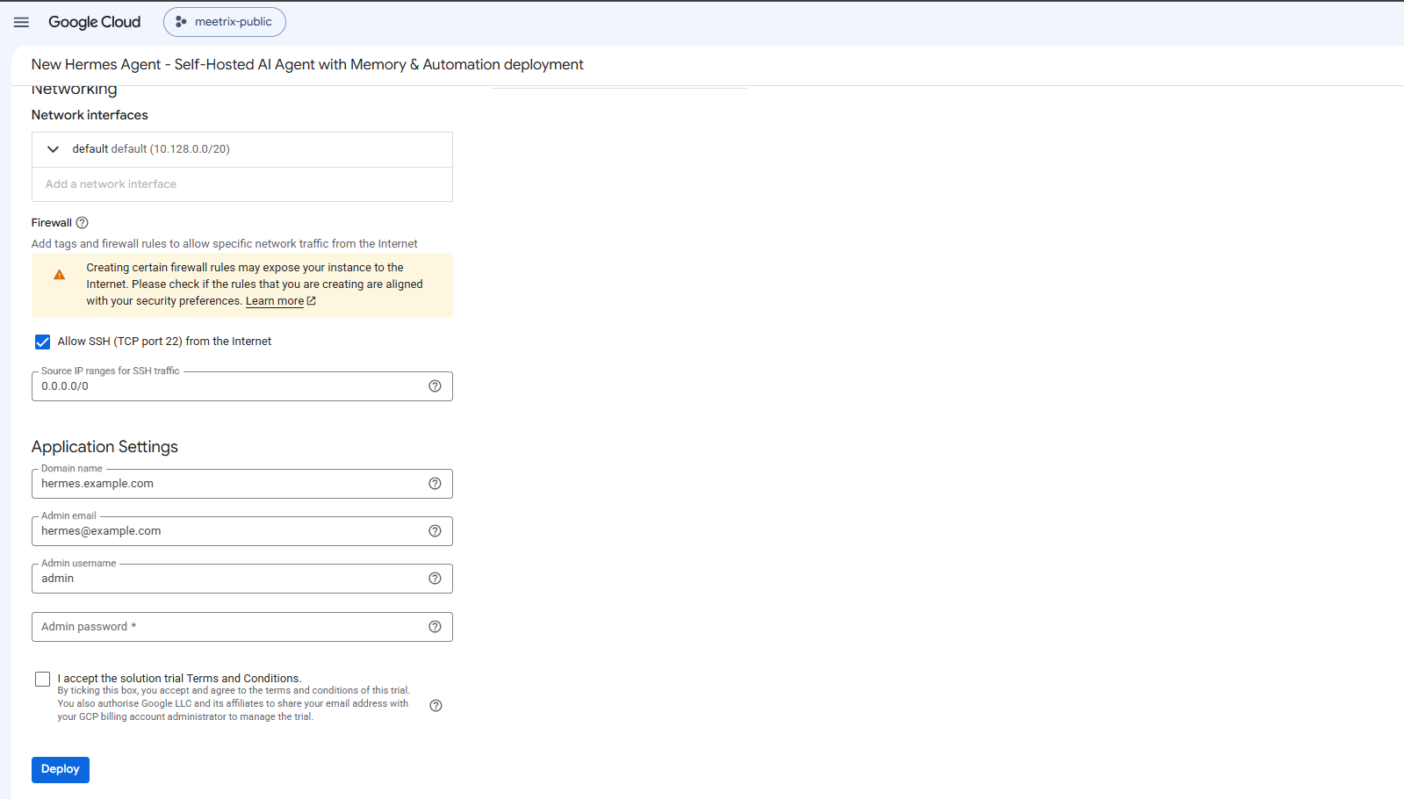Click the blue Deploy button
The height and width of the screenshot is (799, 1404).
[x=61, y=770]
